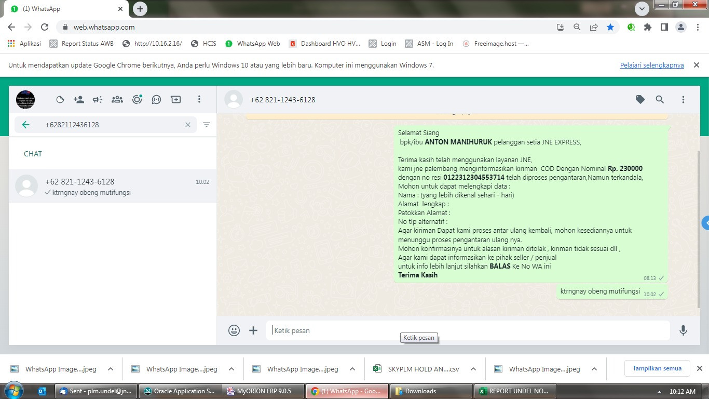Image resolution: width=709 pixels, height=399 pixels.
Task: Open the chat header three-dot menu
Action: coord(683,99)
